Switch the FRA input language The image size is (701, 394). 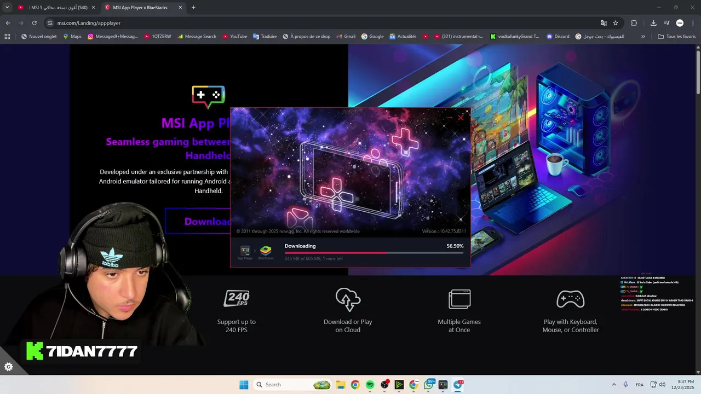[x=640, y=385]
